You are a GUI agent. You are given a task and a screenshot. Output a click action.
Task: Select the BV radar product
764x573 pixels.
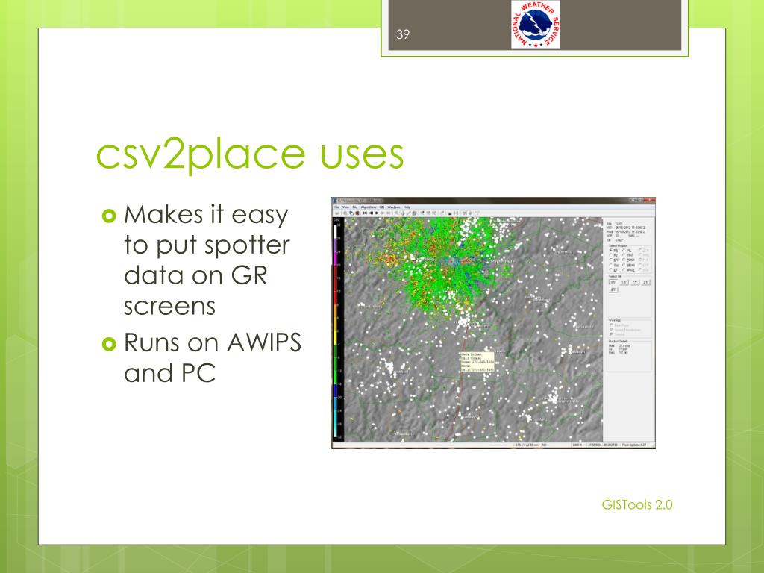tap(613, 255)
